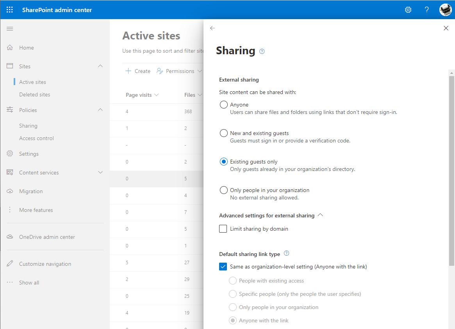Select the Anyone with the link radio button
455x329 pixels.
233,320
